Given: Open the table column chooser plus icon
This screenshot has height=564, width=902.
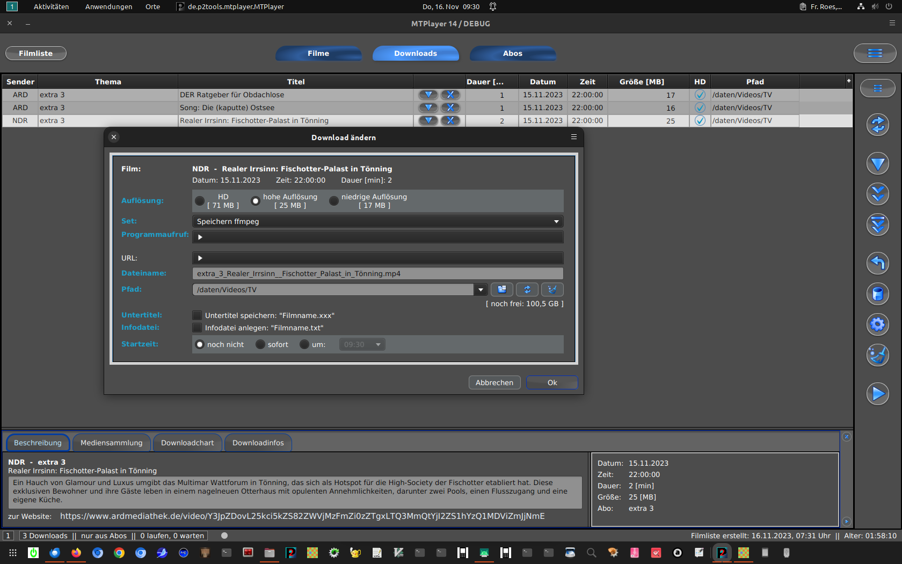Looking at the screenshot, I should [x=849, y=81].
